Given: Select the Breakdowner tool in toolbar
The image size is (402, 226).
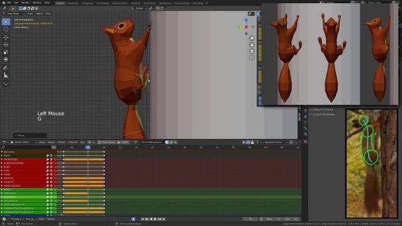Looking at the screenshot, I should pos(6,83).
